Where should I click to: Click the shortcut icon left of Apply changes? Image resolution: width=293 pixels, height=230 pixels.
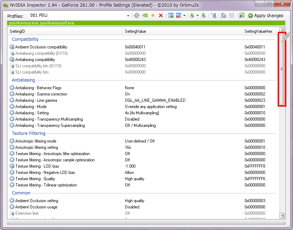point(242,15)
